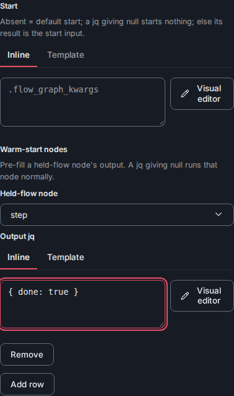
Task: Open Visual editor for Start jq
Action: click(x=202, y=94)
